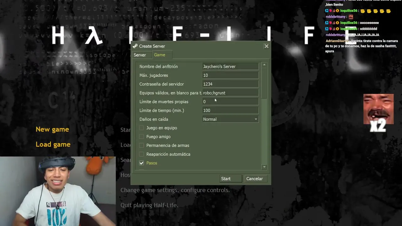This screenshot has width=402, height=226.
Task: Click the laughing man x2 emote overlay
Action: [378, 113]
